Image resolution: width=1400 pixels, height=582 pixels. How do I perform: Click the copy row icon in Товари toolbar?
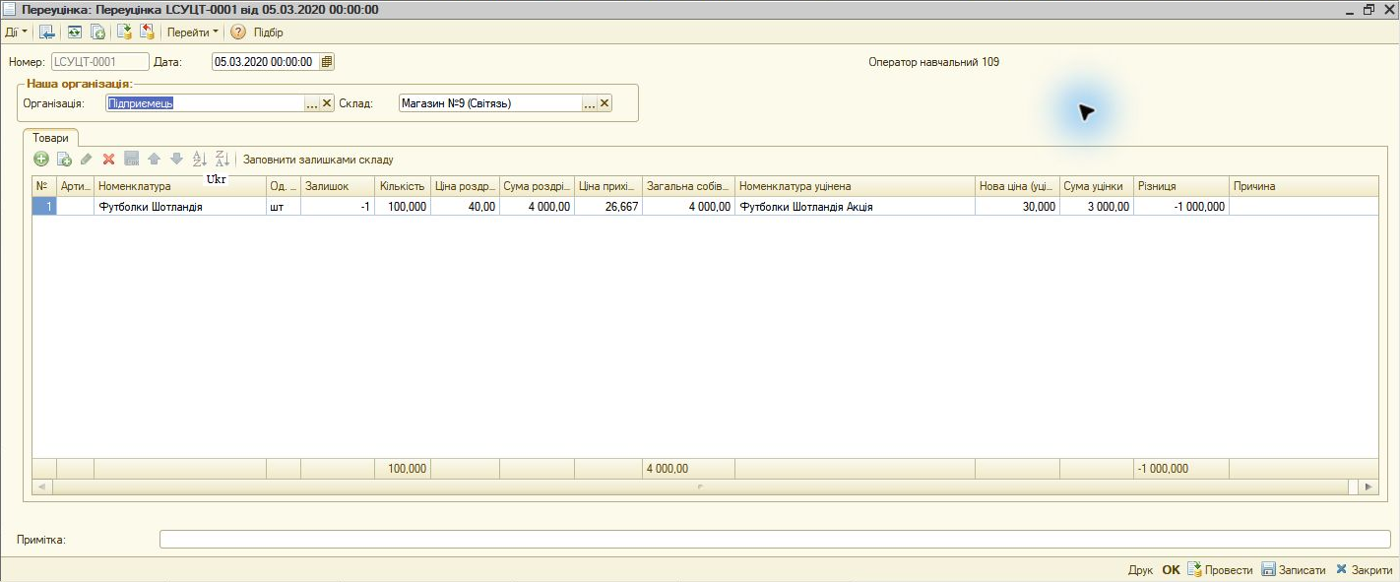pos(64,159)
